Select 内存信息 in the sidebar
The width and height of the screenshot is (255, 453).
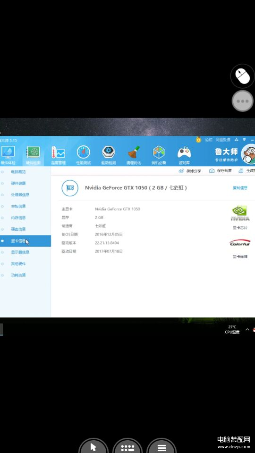tap(18, 218)
